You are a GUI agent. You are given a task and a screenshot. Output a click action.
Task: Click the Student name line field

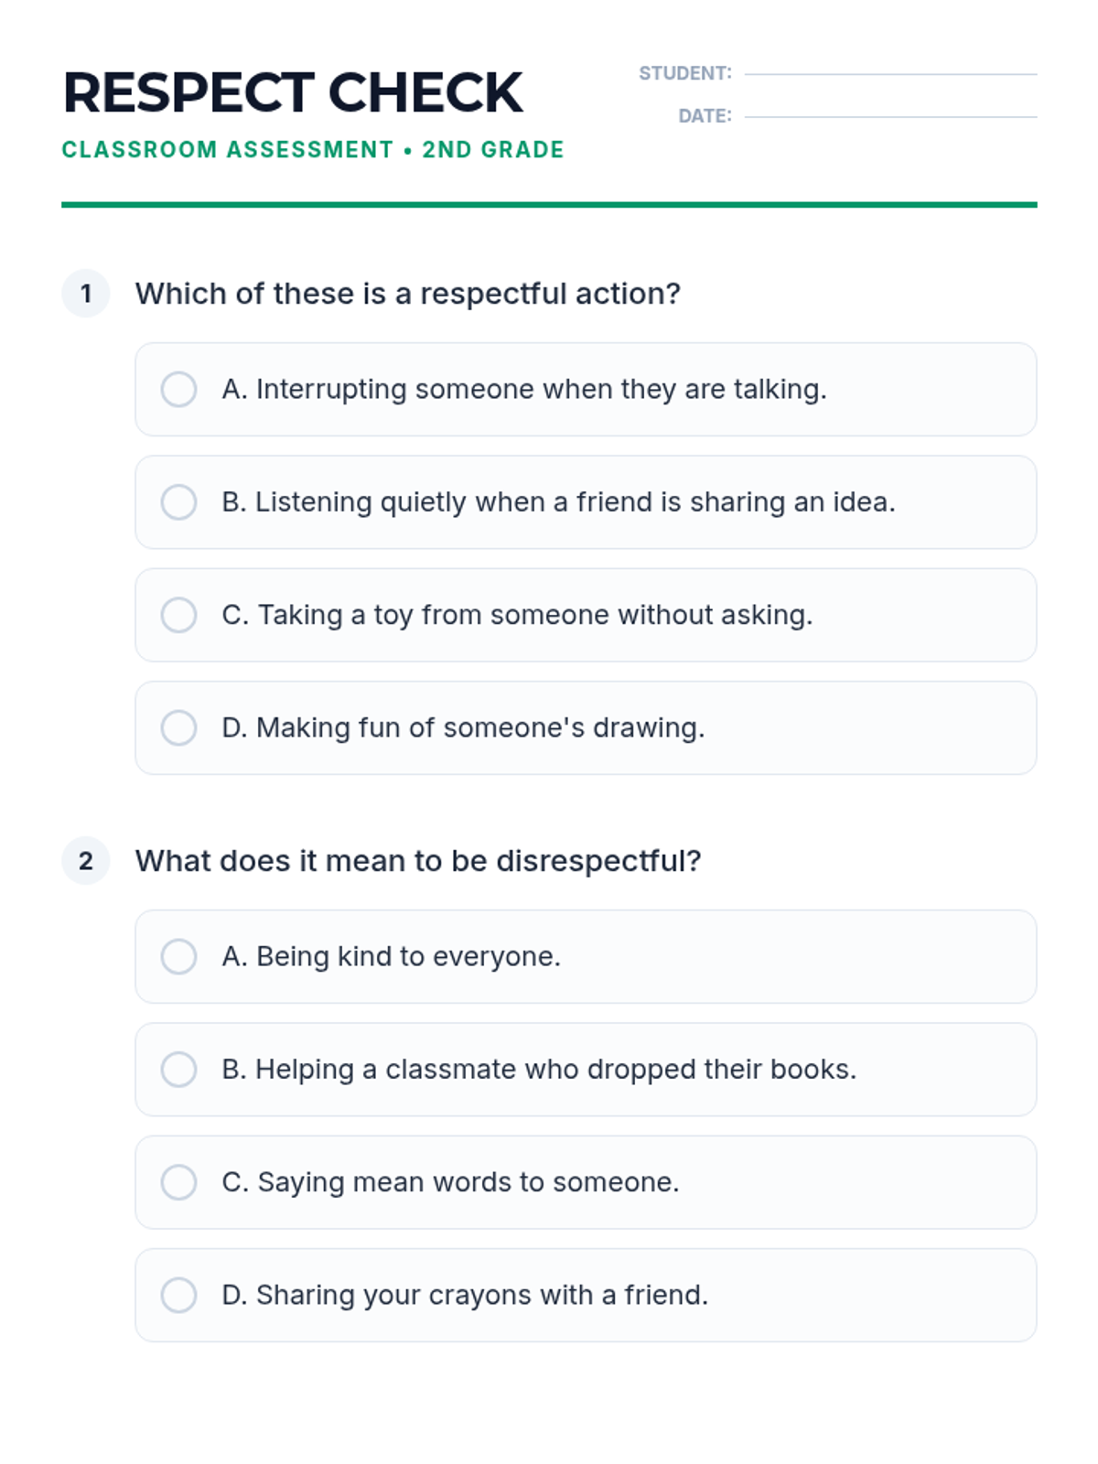890,73
